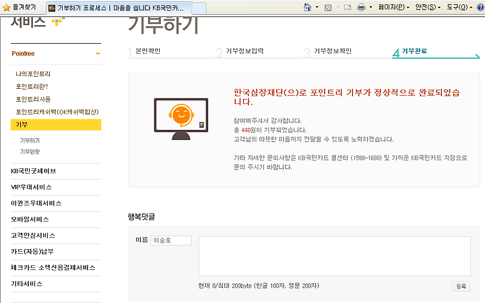
Task: Click the 행복덧글 comment text area
Action: tap(334, 256)
